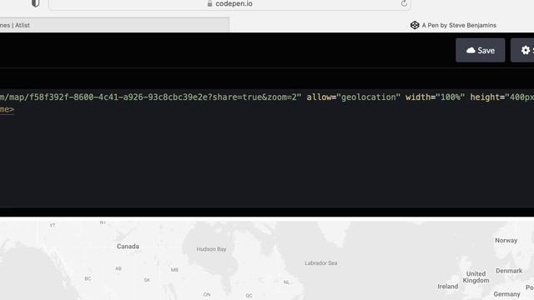Click the lock icon in the address bar
The height and width of the screenshot is (300, 534).
[x=209, y=3]
